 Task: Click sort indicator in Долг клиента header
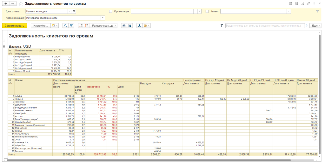pos(59,50)
